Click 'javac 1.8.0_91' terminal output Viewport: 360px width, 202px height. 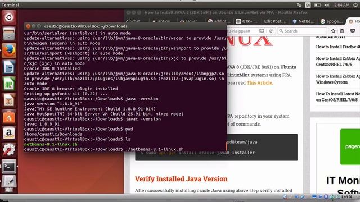(42, 124)
